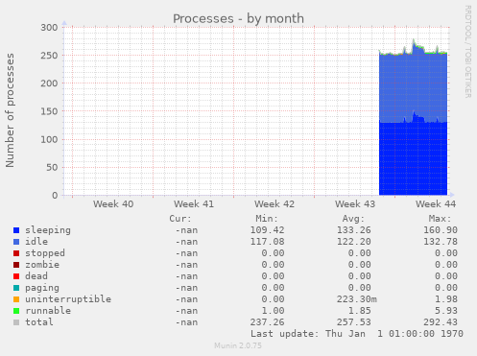
Task: Click the y-axis tick label 300
Action: pos(49,28)
